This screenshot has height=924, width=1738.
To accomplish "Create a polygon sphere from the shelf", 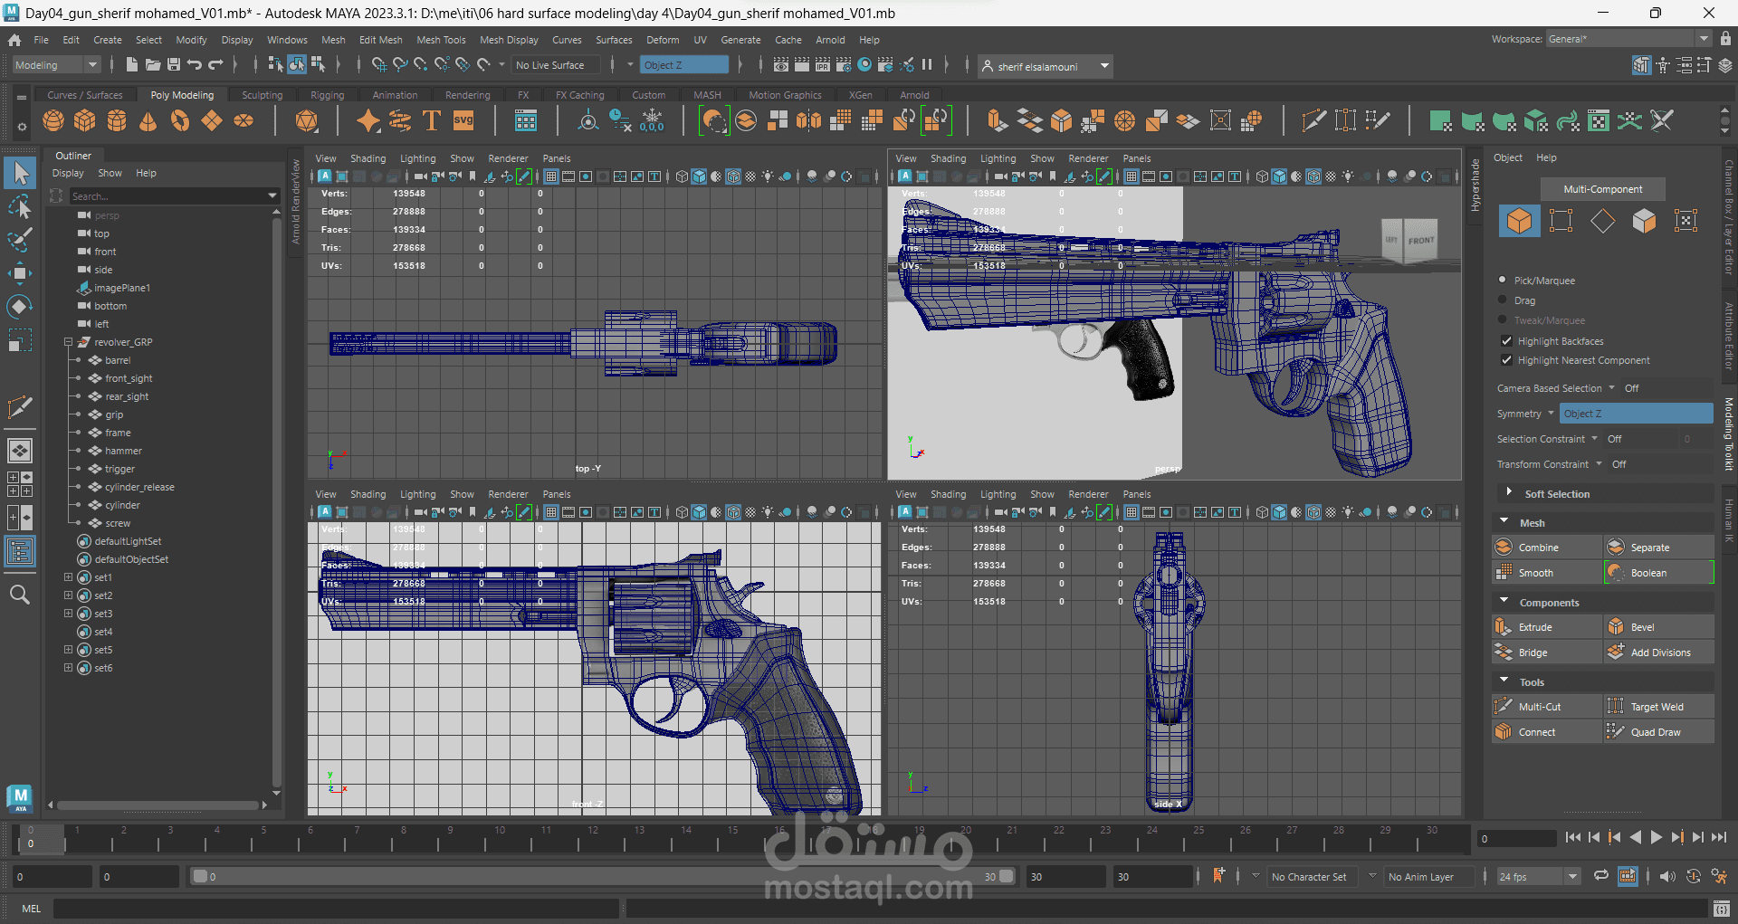I will [53, 119].
